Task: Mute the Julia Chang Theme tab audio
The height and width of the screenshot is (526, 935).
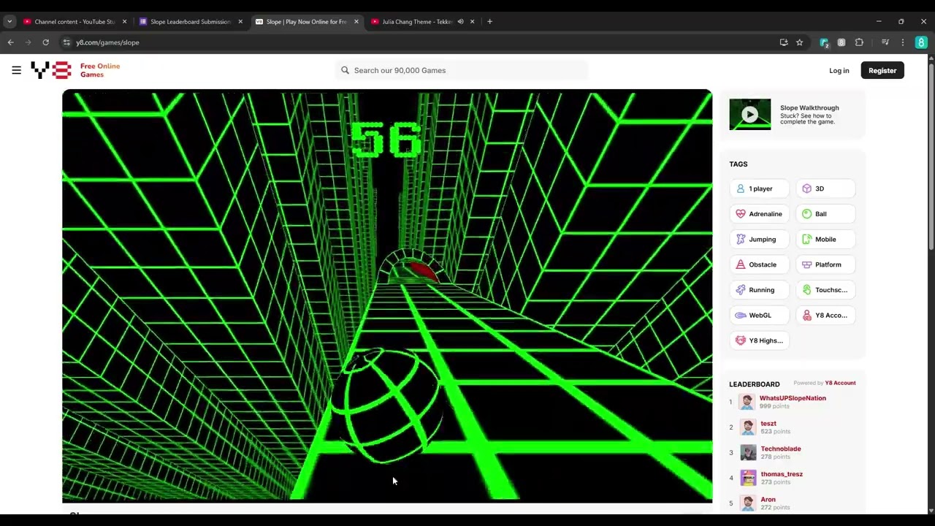Action: coord(460,21)
